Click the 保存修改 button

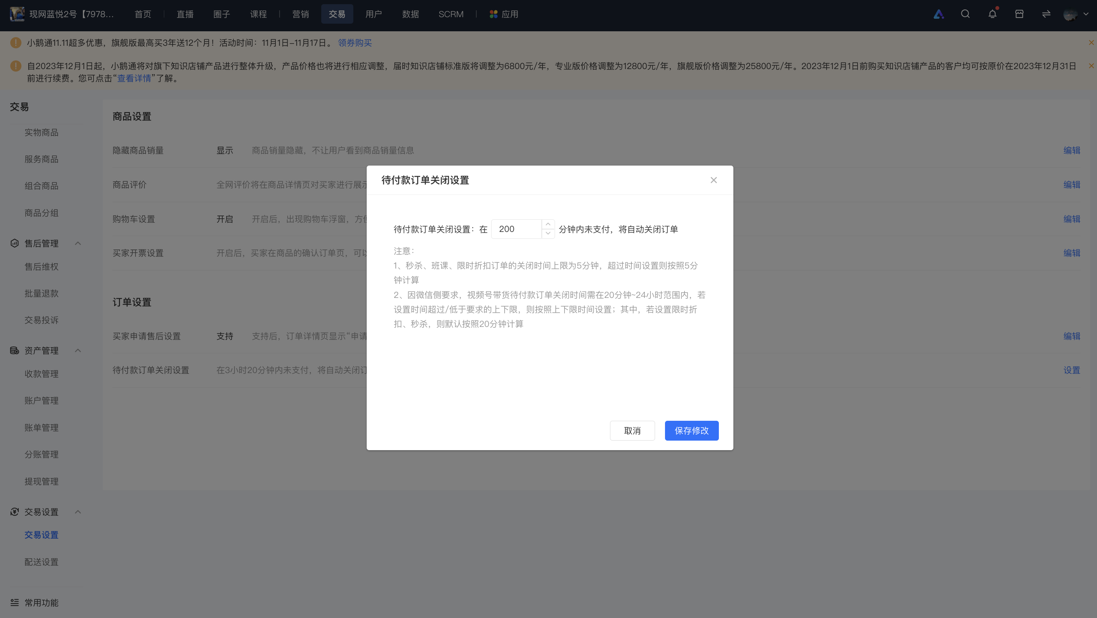click(692, 430)
